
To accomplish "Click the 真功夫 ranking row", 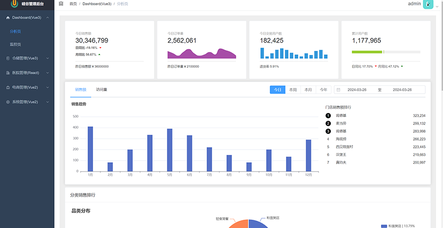I will (x=376, y=162).
